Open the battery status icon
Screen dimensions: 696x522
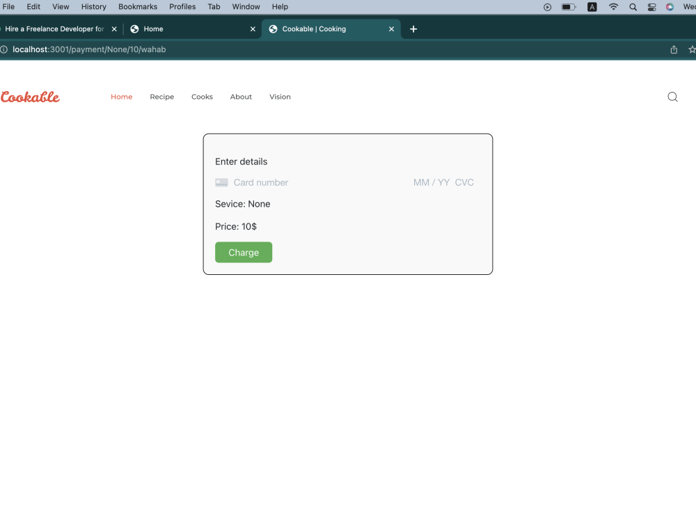coord(569,7)
